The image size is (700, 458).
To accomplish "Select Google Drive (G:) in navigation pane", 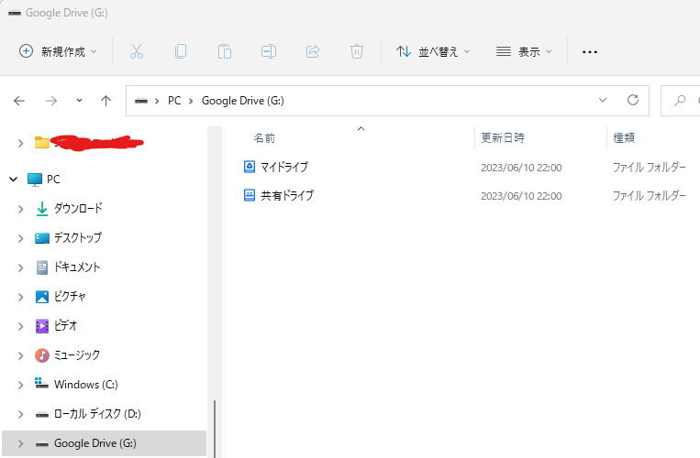I will point(104,443).
